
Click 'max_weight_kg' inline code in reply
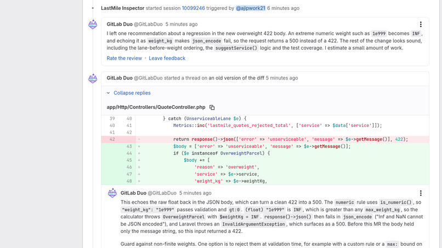[382, 210]
